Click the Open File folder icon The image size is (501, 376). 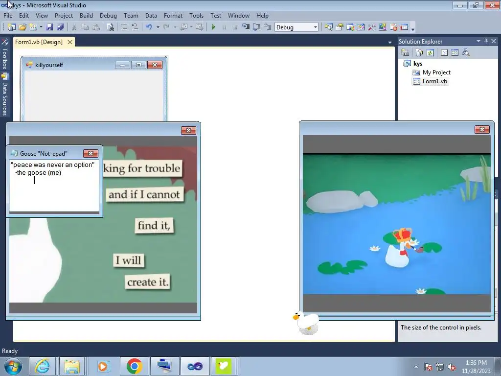pos(23,27)
